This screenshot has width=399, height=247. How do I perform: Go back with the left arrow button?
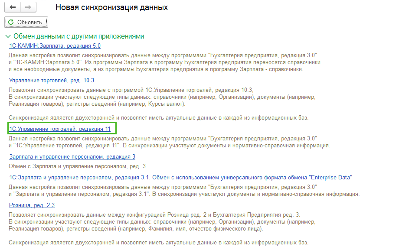13,7
